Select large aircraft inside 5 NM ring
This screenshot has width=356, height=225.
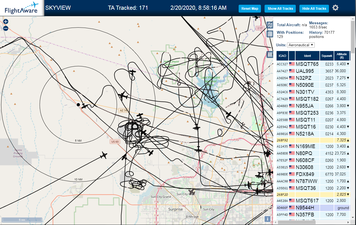(123, 96)
